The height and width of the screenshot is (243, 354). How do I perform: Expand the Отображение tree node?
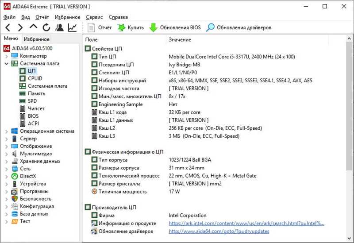point(7,147)
